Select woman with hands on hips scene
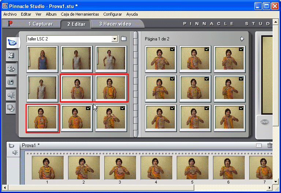 (x=111, y=59)
